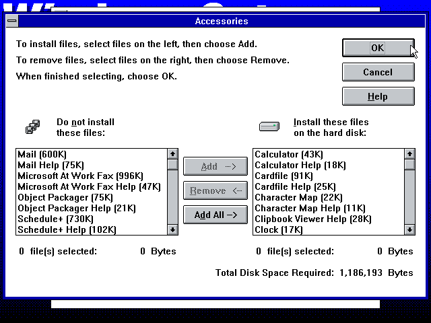Select Schedule+ Help (102K)
The height and width of the screenshot is (323, 431).
tap(92, 229)
